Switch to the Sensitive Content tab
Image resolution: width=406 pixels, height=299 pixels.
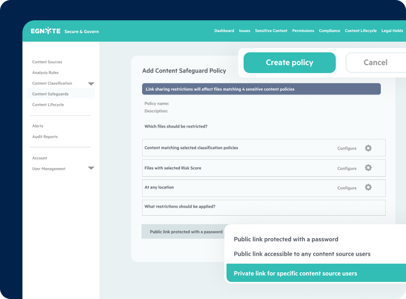click(x=271, y=31)
